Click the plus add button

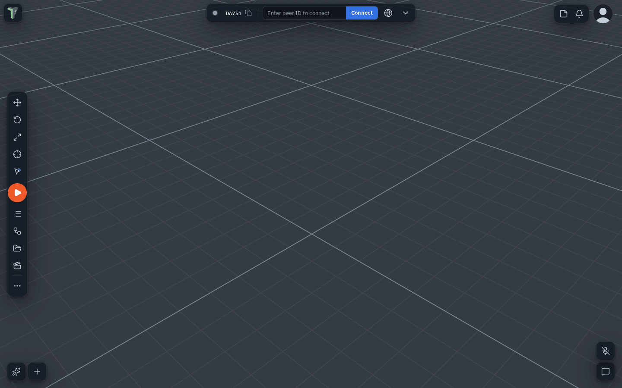click(37, 372)
